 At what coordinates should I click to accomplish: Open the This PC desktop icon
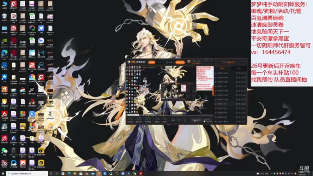point(4,5)
